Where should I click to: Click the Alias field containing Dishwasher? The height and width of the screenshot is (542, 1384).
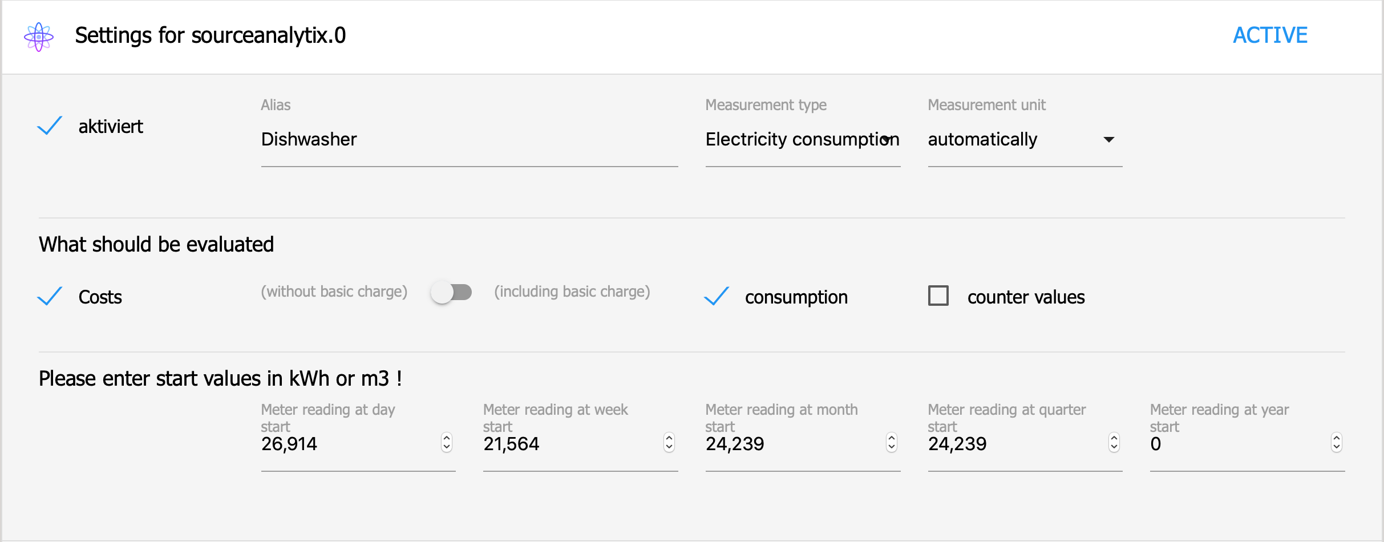point(469,140)
